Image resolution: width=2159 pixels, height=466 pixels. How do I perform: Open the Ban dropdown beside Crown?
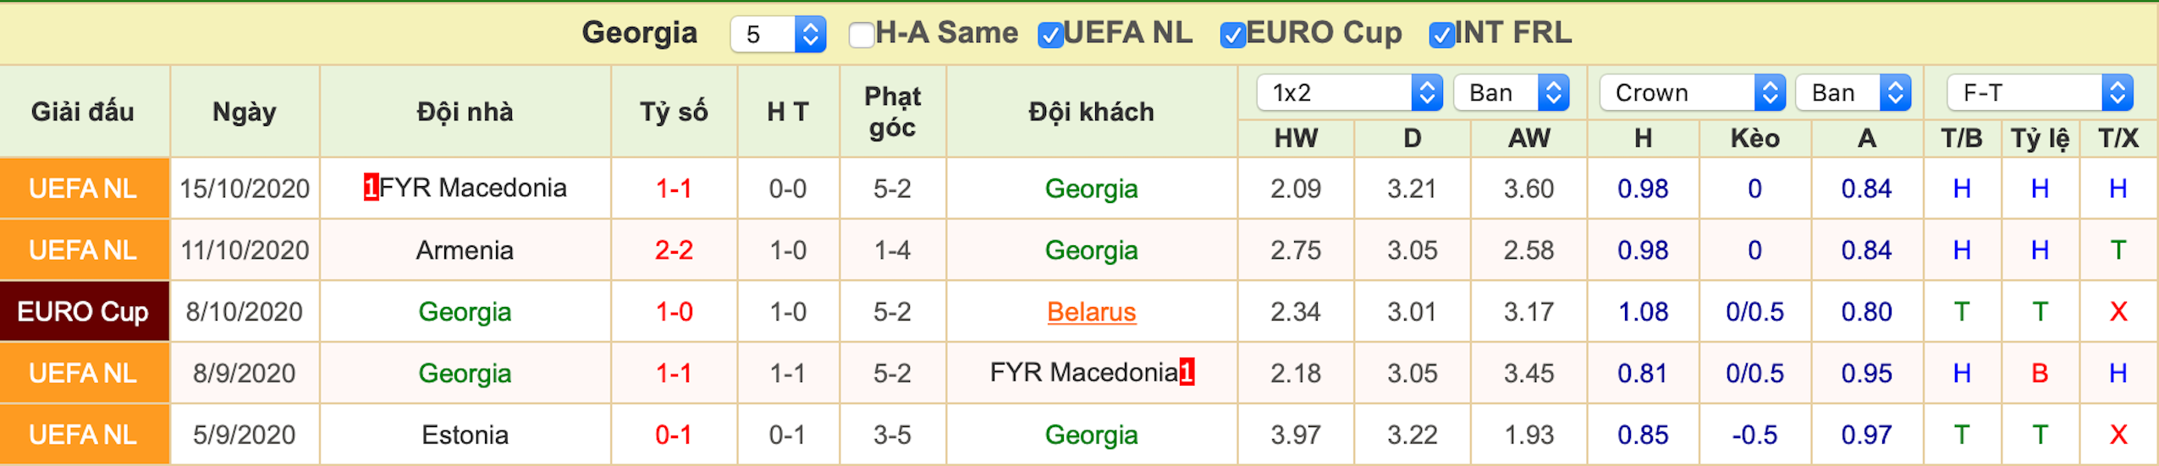tap(1853, 92)
